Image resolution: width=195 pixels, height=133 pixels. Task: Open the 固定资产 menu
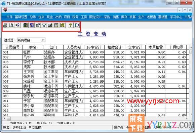[x=95, y=17]
